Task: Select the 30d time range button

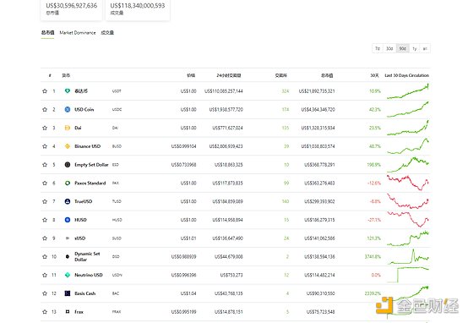Action: [x=389, y=48]
